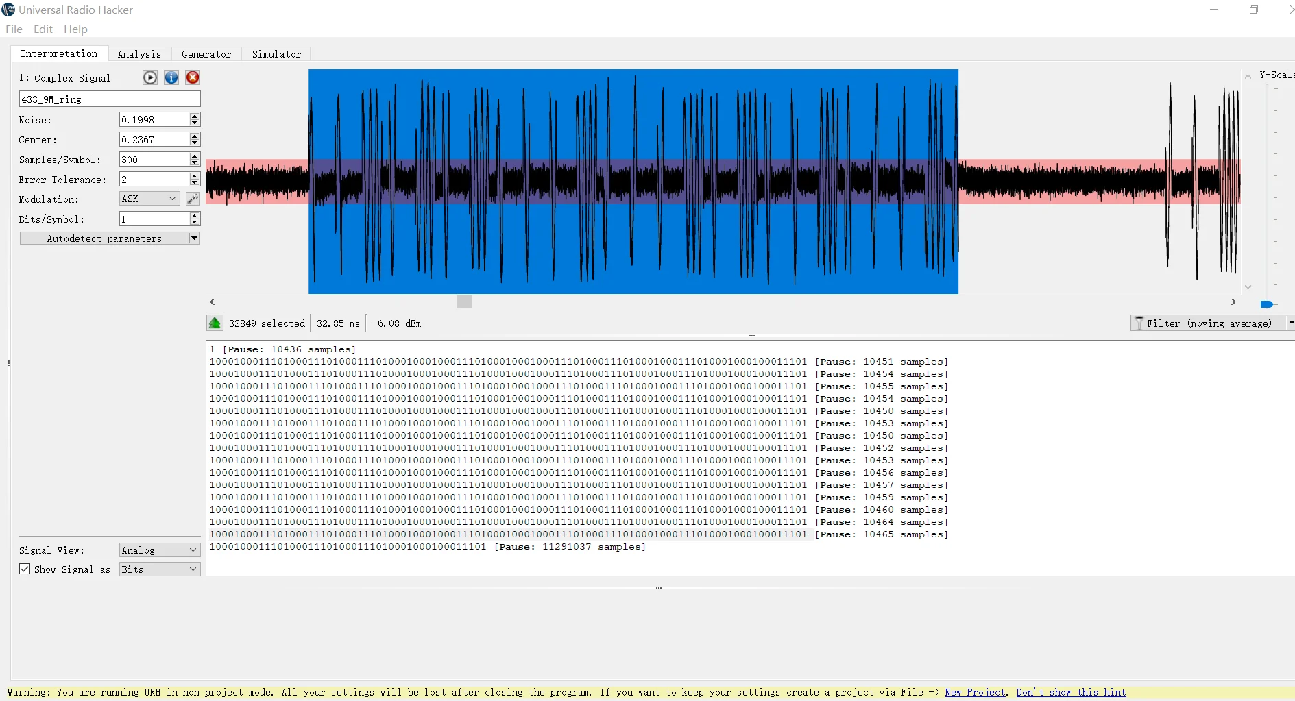Adjust the Bits/Symbol spin arrows

point(195,219)
